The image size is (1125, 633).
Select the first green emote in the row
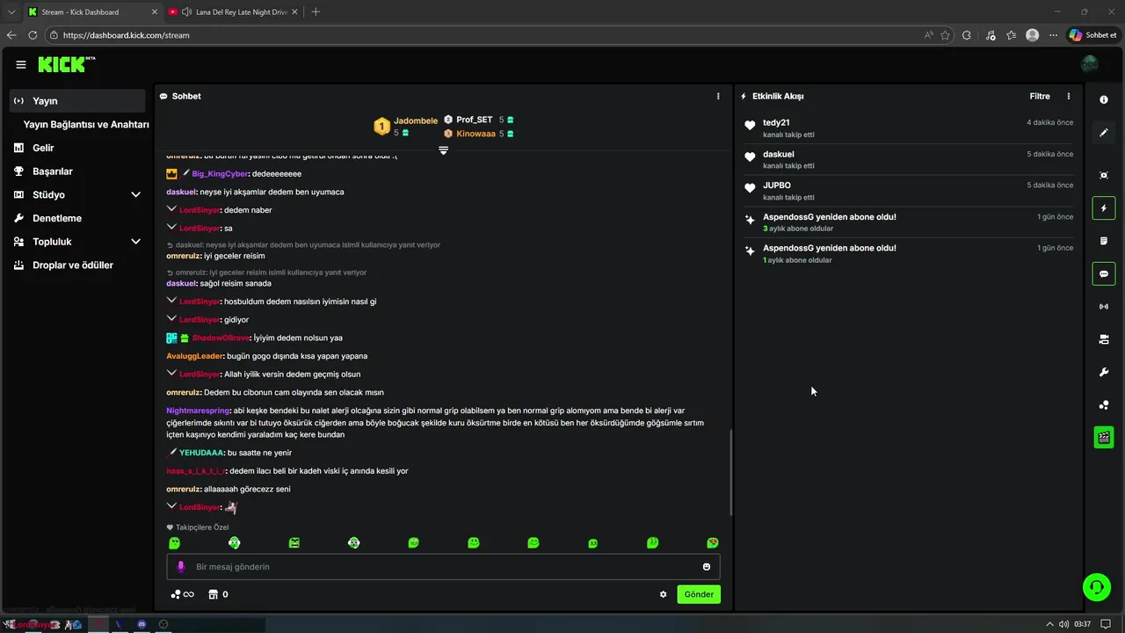click(x=174, y=543)
